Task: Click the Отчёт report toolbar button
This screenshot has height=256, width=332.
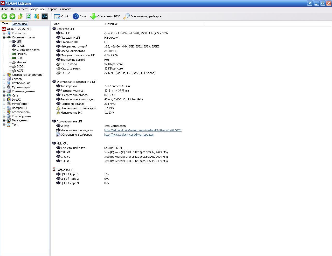Action: coord(62,16)
